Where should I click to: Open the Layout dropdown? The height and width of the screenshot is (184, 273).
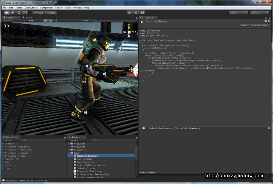[260, 13]
